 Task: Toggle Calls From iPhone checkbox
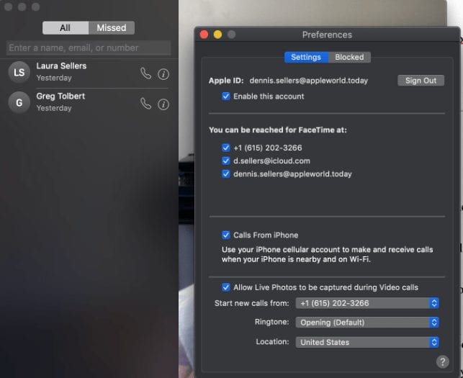[227, 235]
